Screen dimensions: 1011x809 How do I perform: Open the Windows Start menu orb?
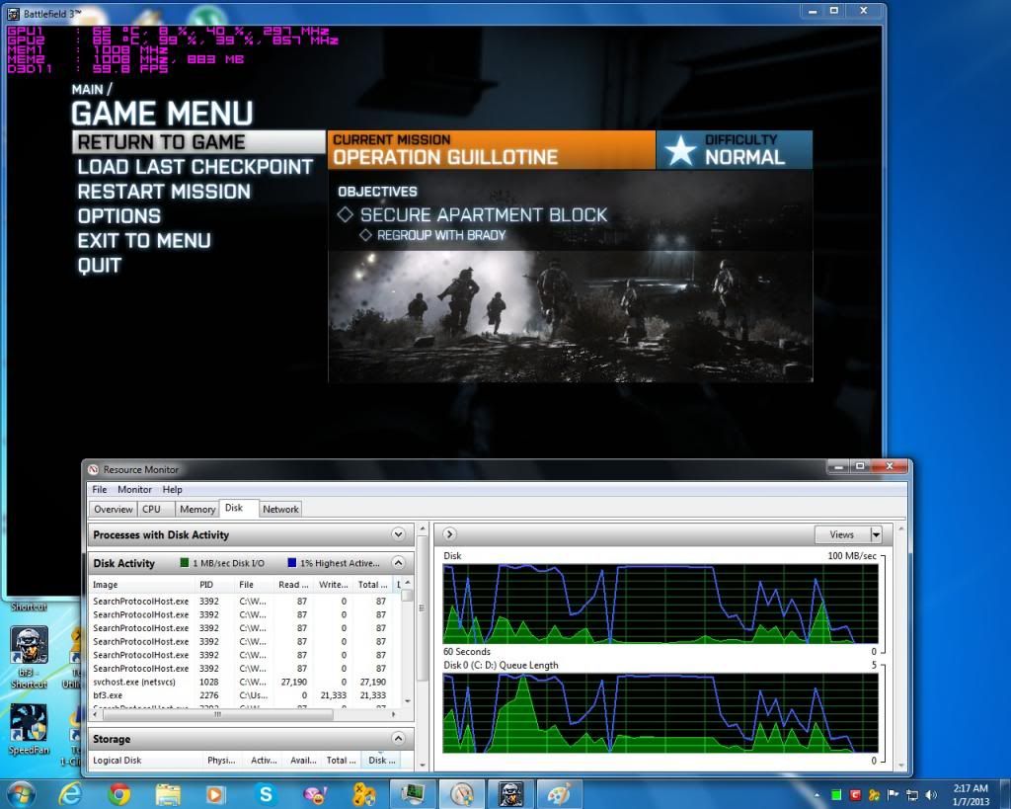click(x=21, y=793)
